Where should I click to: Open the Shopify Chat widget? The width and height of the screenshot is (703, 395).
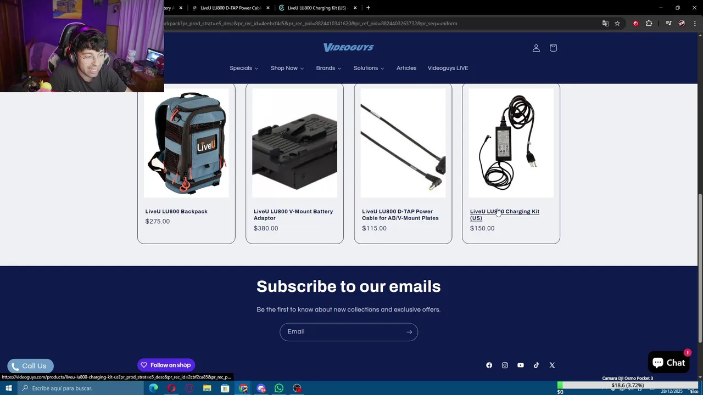tap(668, 363)
